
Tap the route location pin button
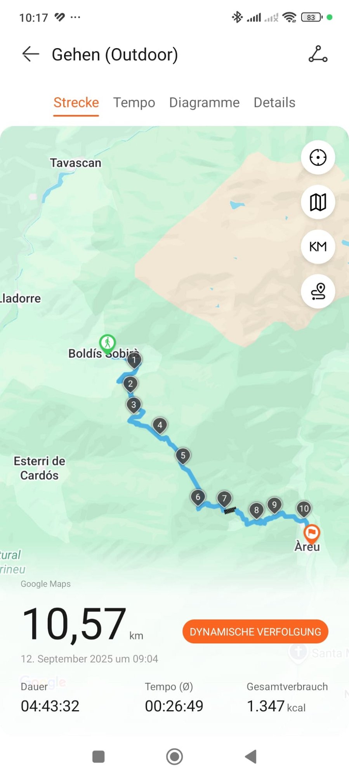click(318, 291)
